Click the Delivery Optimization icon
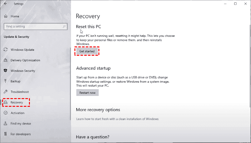 click(5, 60)
